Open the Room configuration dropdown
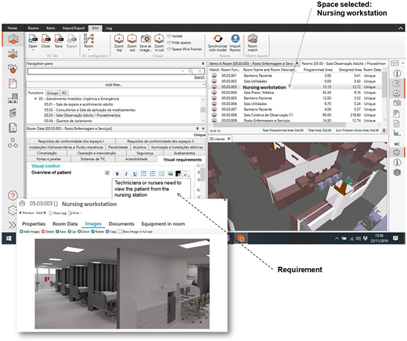Screen dimensions: 407x341 coord(88,42)
